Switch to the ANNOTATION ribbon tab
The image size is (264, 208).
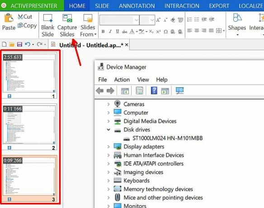(137, 6)
